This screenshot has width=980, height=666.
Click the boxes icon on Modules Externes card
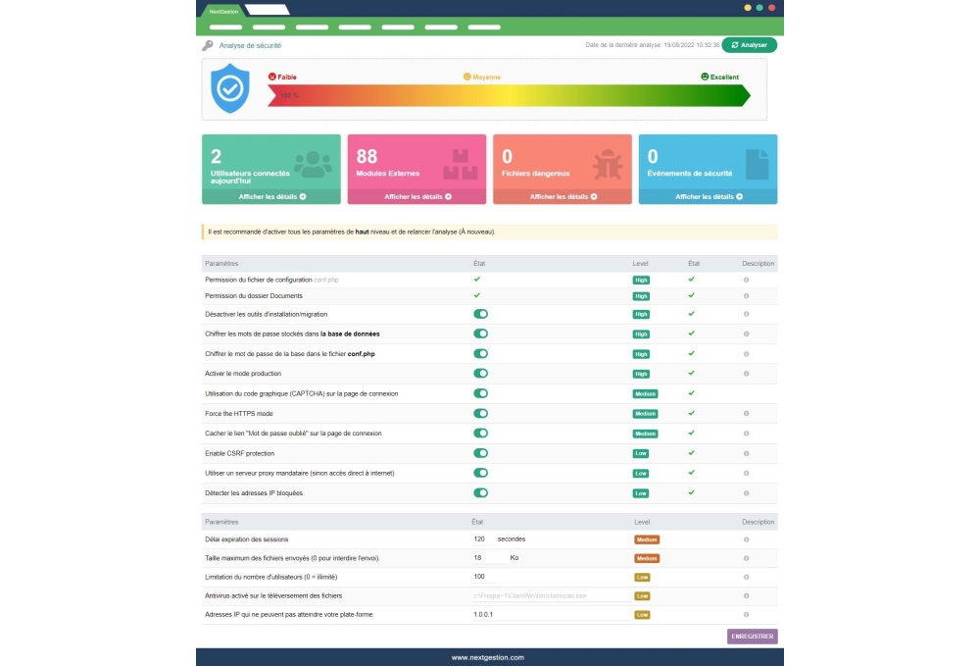pos(460,164)
